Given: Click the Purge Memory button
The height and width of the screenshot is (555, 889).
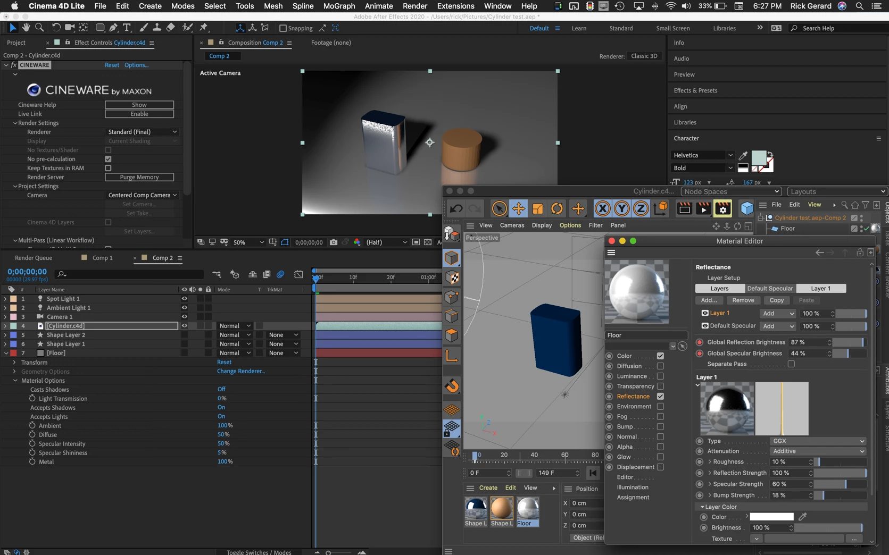Looking at the screenshot, I should click(139, 177).
